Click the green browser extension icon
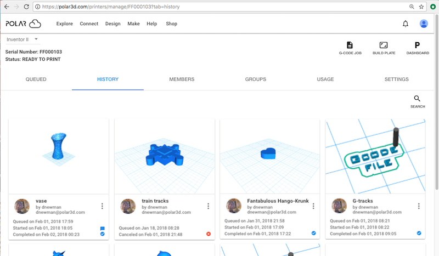 tap(433, 7)
